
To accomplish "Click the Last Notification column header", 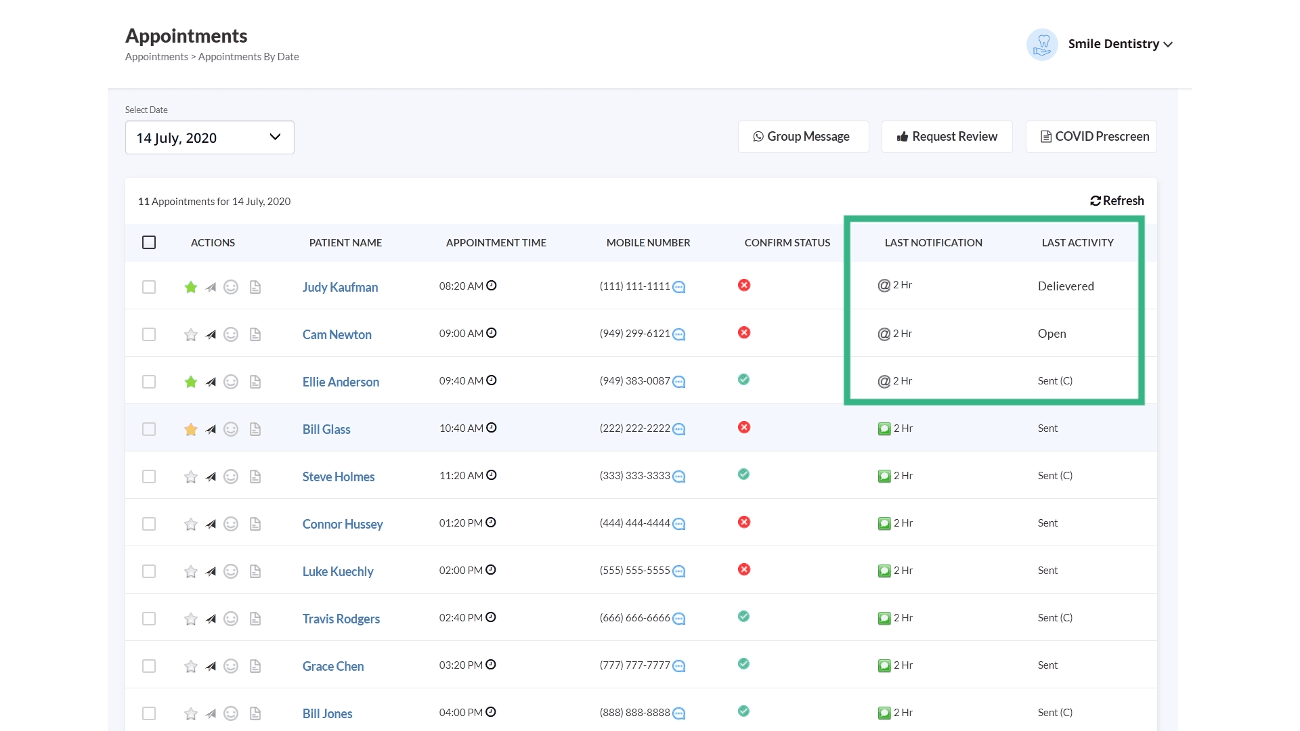I will click(933, 242).
